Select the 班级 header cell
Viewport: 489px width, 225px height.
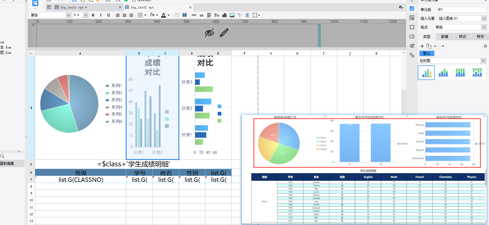pyautogui.click(x=81, y=173)
